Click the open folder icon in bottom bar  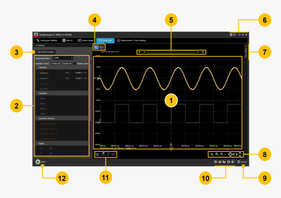tap(224, 162)
